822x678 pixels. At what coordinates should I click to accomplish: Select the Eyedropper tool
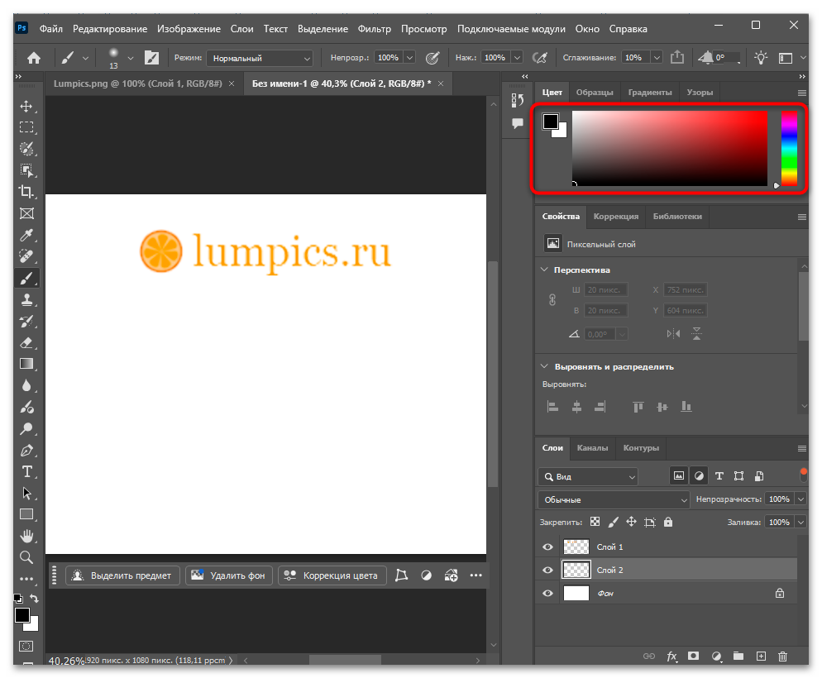pos(26,235)
